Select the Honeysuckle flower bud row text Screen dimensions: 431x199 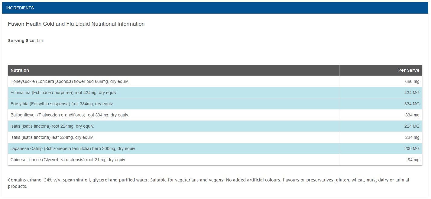point(70,81)
